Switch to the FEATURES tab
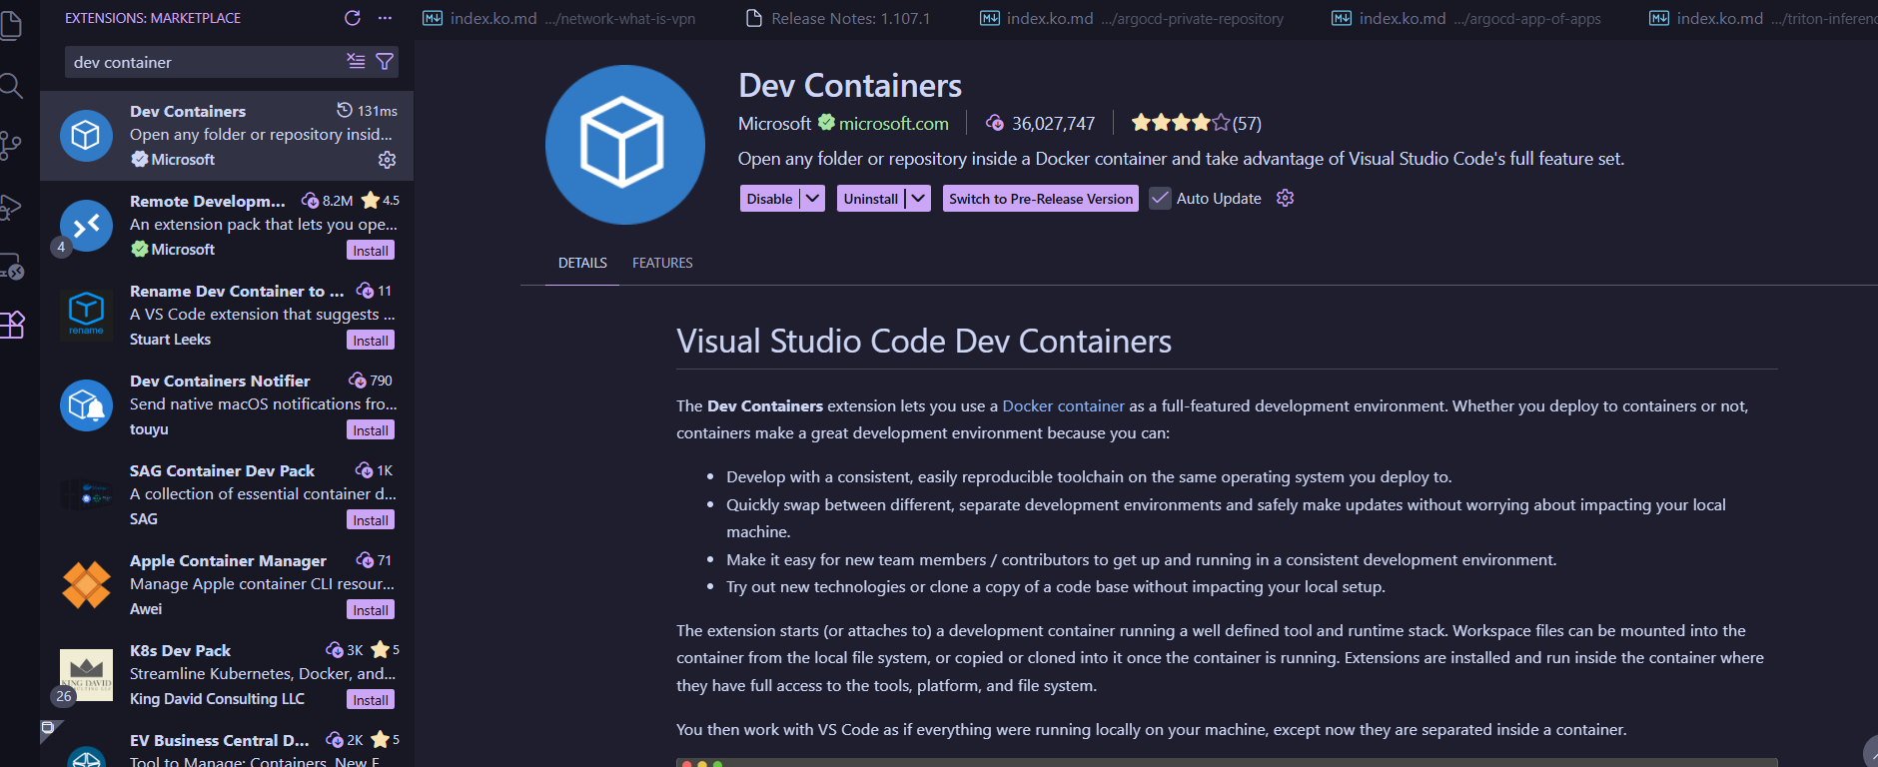 coord(662,263)
